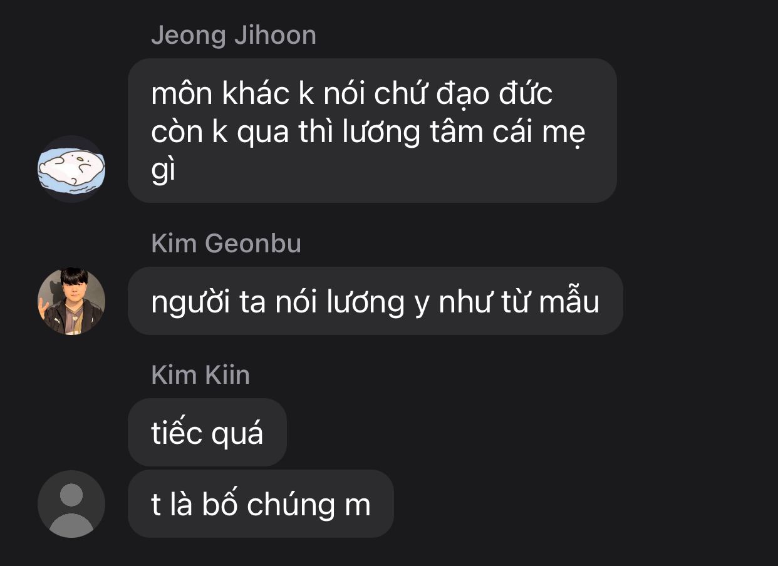
Task: Click Jeong Jihoon's white blob cartoon avatar
Action: tap(71, 169)
